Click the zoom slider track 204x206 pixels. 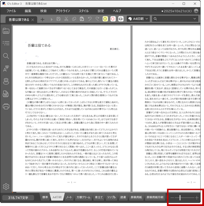pyautogui.click(x=185, y=198)
